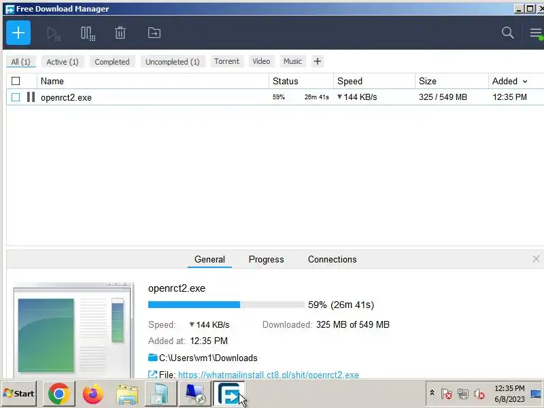544x408 pixels.
Task: Sort by the Size column header
Action: point(452,81)
